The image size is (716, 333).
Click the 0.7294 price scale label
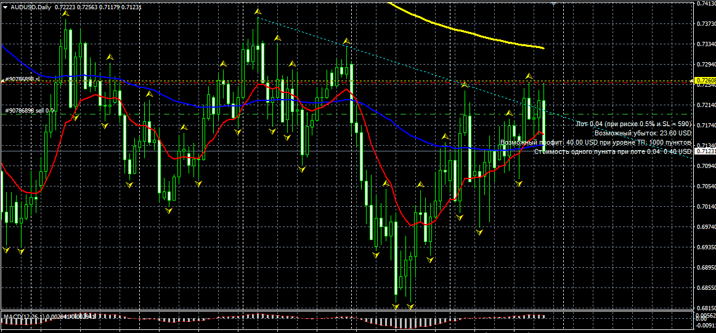(x=706, y=64)
